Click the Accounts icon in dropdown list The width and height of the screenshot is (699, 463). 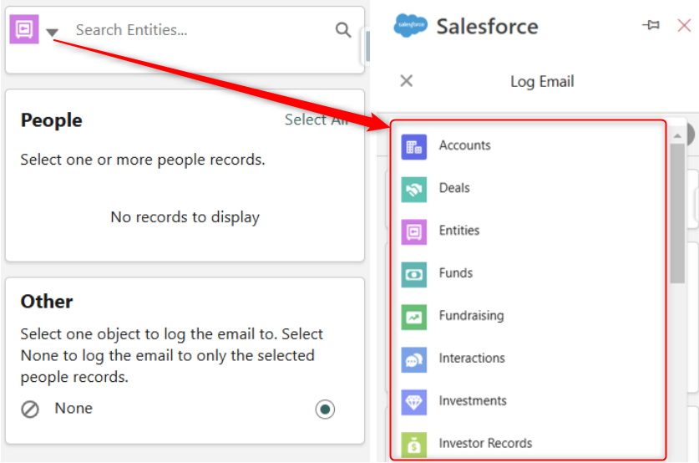tap(413, 146)
